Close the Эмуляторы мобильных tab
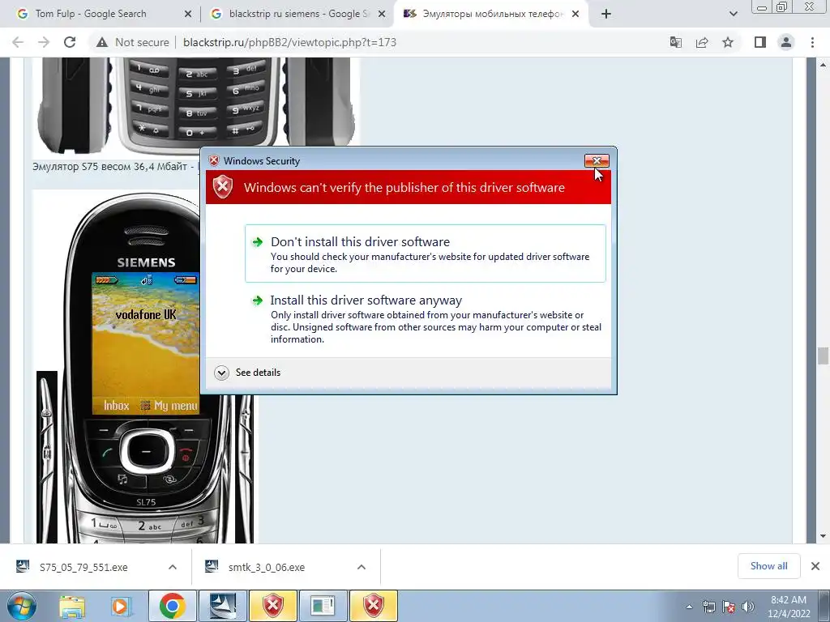Image resolution: width=830 pixels, height=622 pixels. (575, 15)
